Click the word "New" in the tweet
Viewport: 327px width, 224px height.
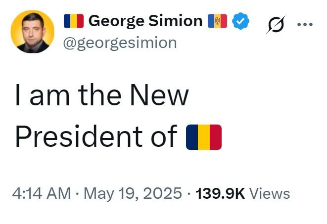162,95
